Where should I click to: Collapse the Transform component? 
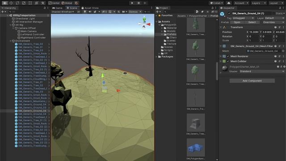[221, 27]
